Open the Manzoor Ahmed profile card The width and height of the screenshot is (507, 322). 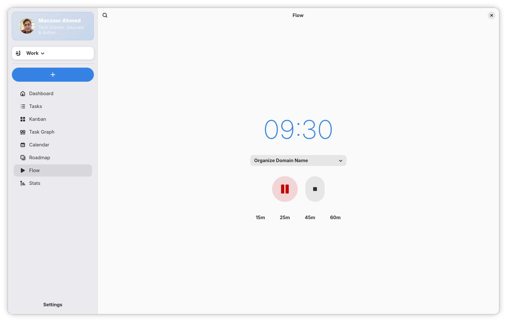point(53,26)
